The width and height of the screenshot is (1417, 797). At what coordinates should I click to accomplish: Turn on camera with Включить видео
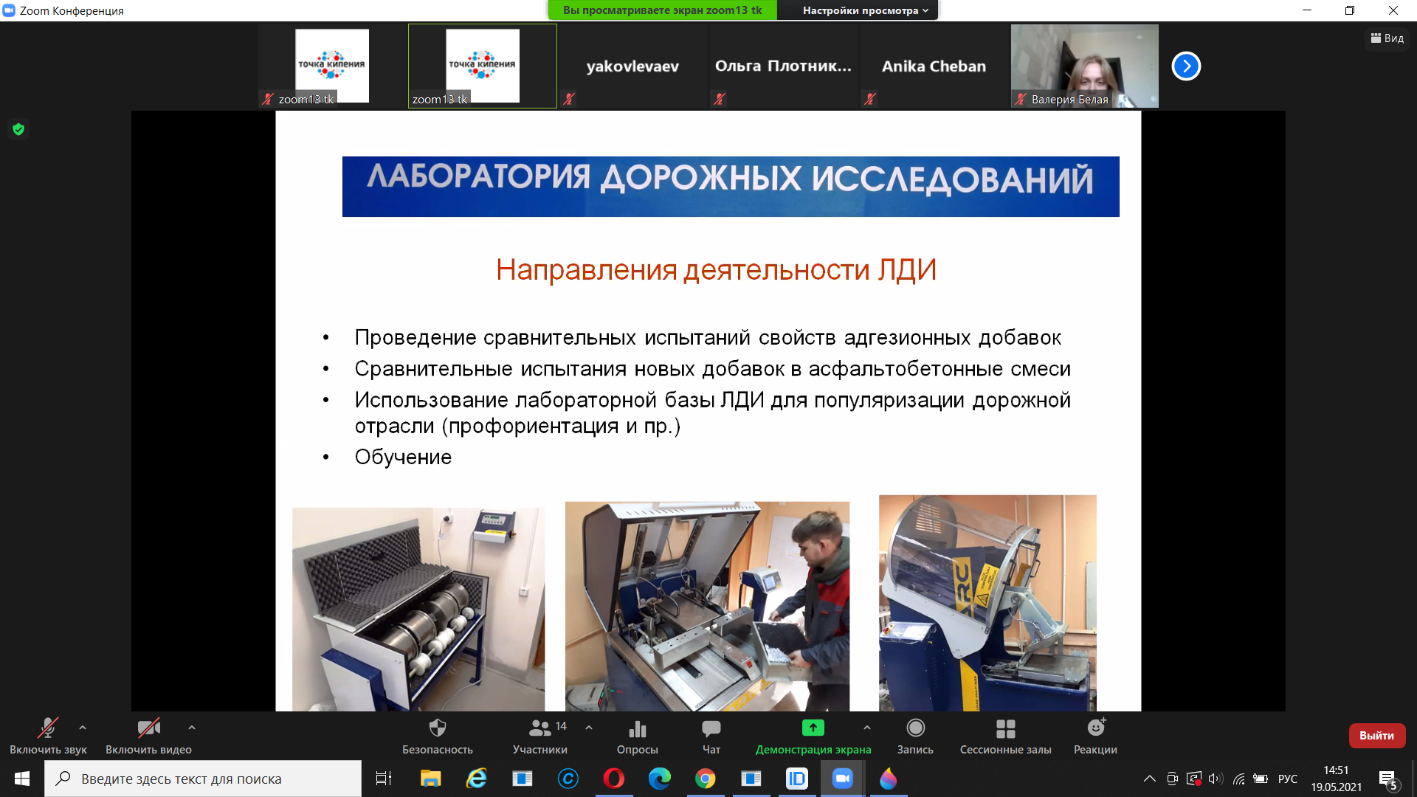(148, 736)
